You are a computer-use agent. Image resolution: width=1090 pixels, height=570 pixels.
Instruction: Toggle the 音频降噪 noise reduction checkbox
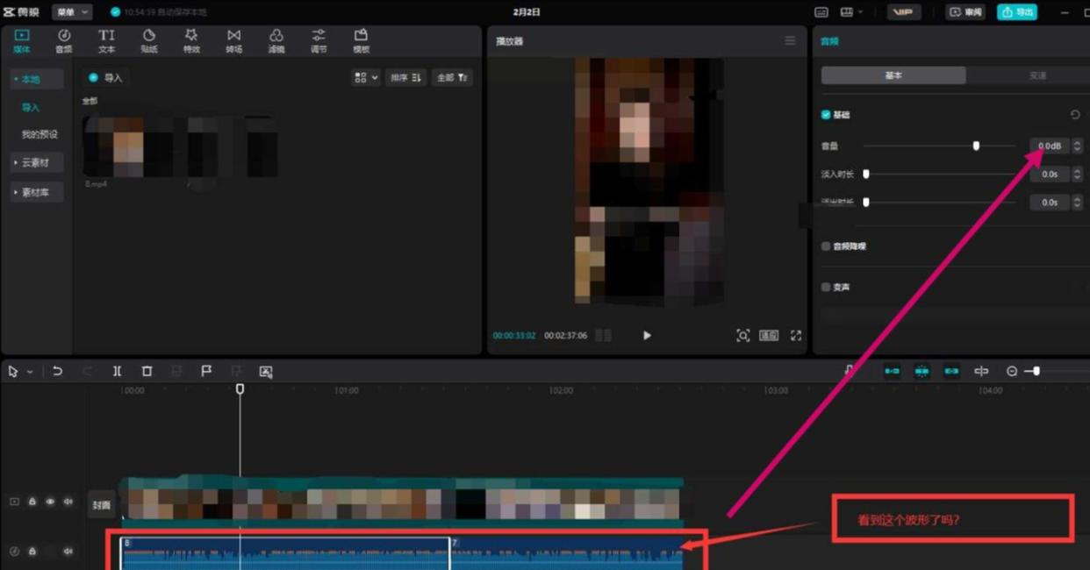(826, 246)
